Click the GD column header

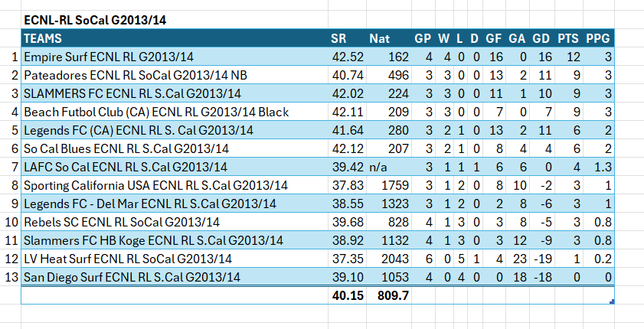pos(541,38)
